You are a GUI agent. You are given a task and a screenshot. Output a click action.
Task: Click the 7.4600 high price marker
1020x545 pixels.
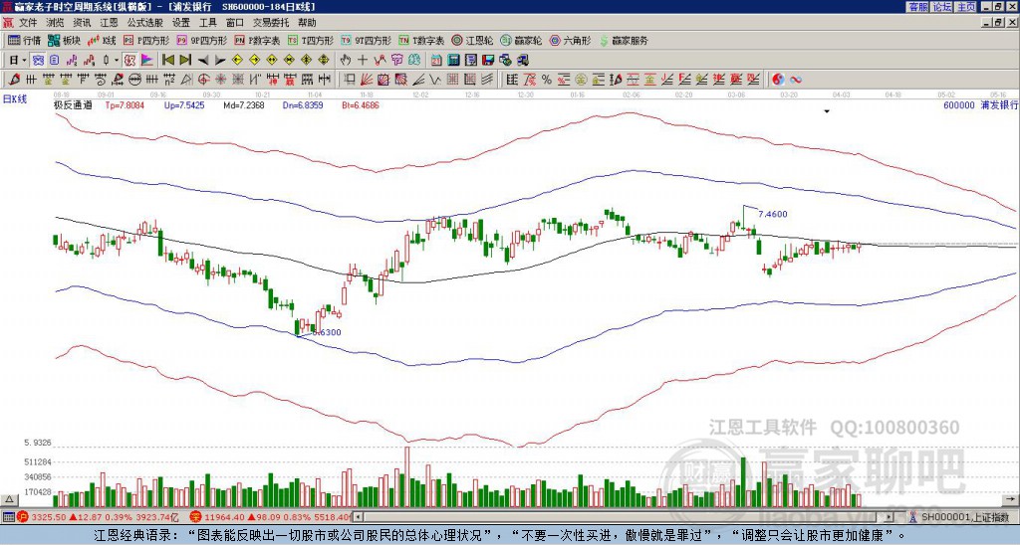tap(772, 214)
